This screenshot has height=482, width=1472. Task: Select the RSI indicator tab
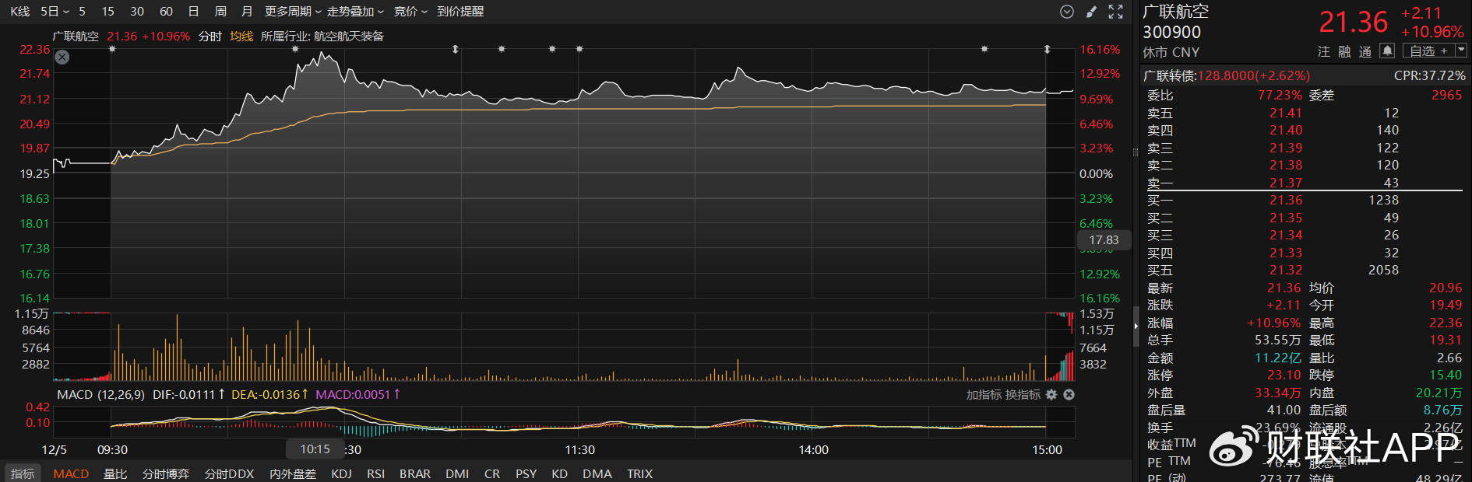click(375, 473)
